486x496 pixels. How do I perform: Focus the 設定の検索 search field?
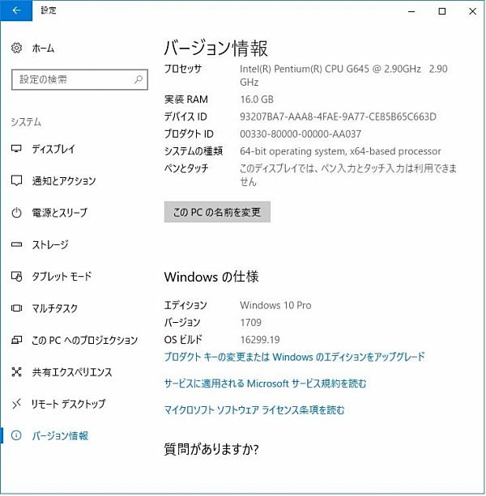click(x=71, y=79)
